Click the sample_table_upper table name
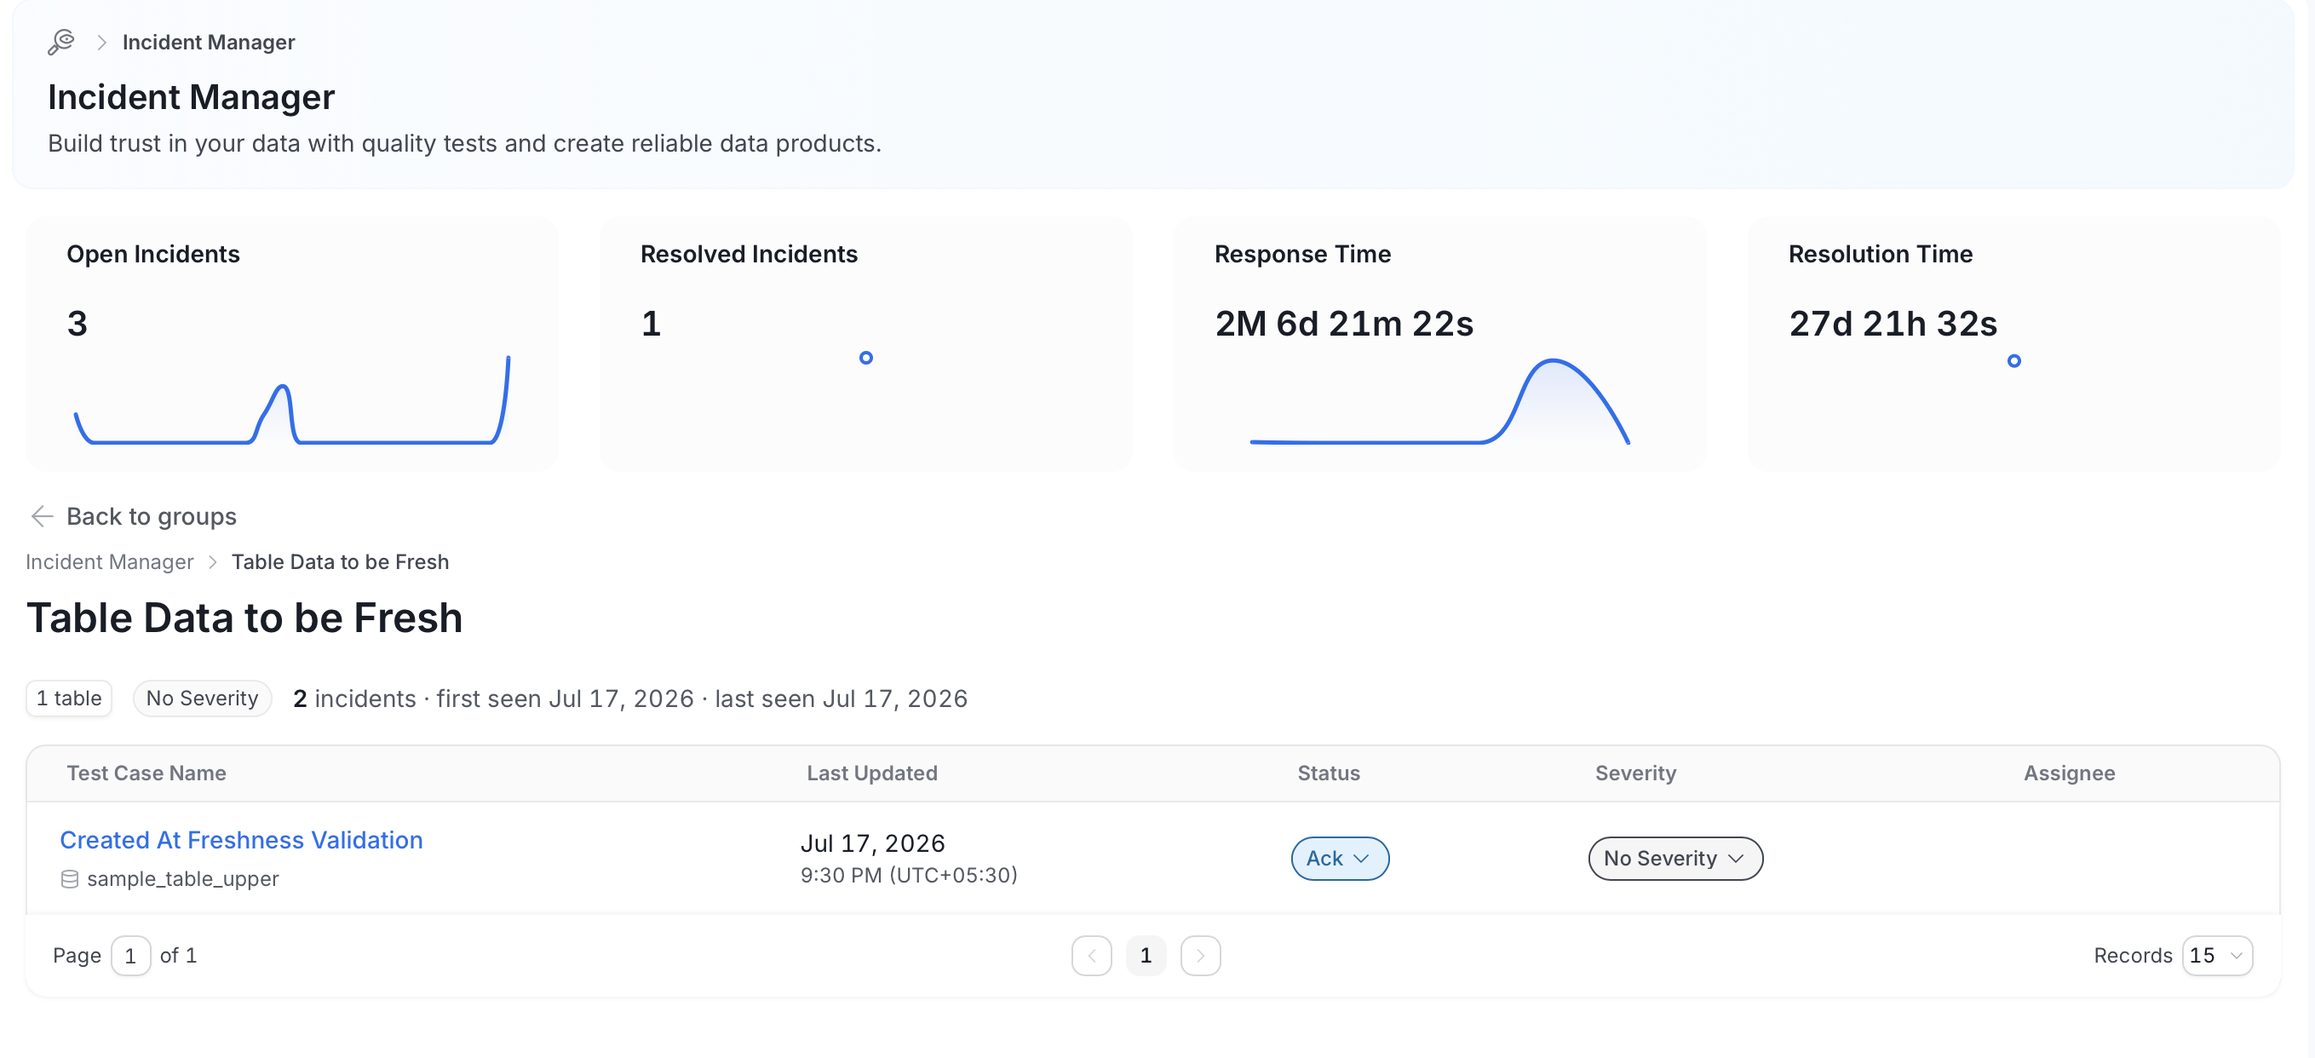 [x=182, y=879]
